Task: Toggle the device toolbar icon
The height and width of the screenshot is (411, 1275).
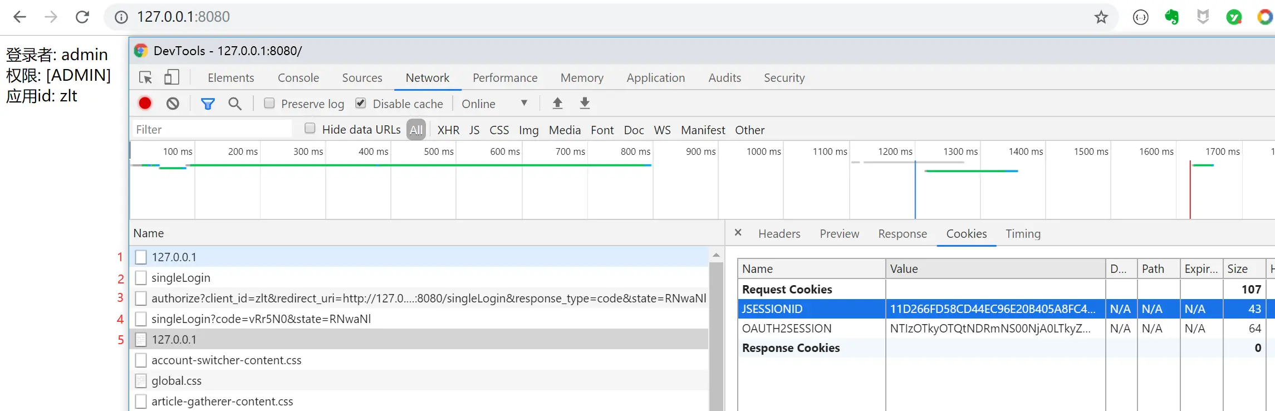Action: click(171, 77)
